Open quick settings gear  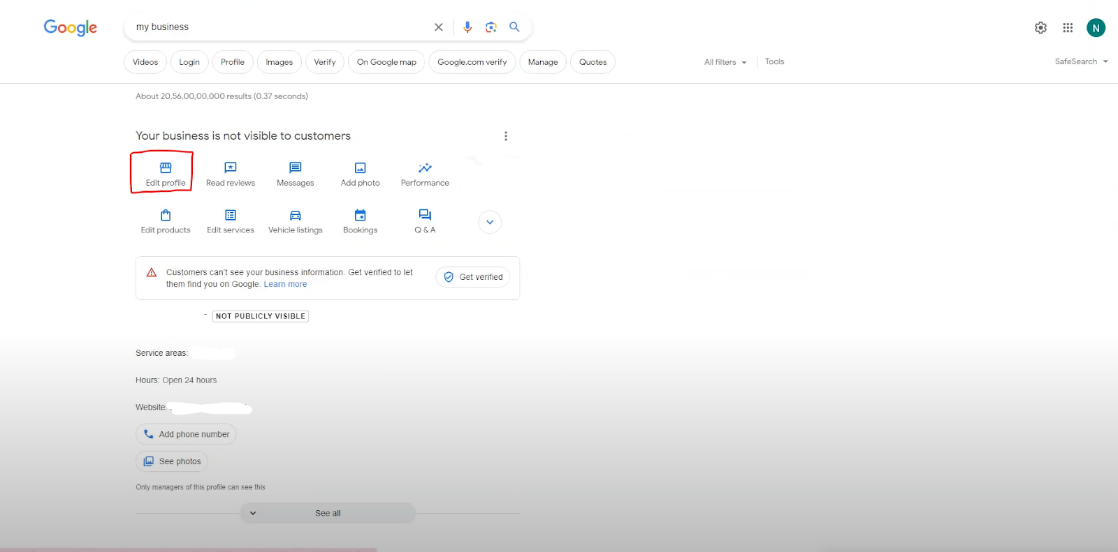pyautogui.click(x=1040, y=28)
